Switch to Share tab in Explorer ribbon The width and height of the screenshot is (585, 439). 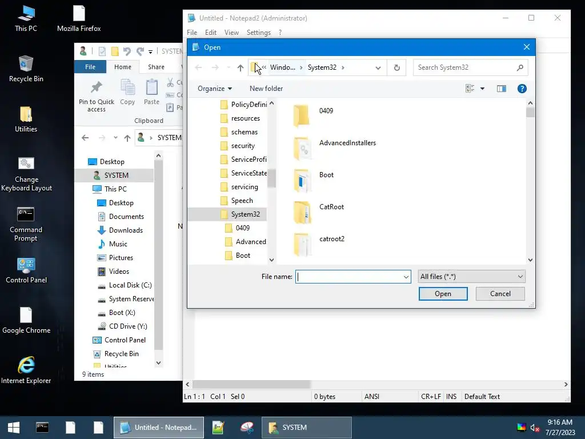[156, 67]
